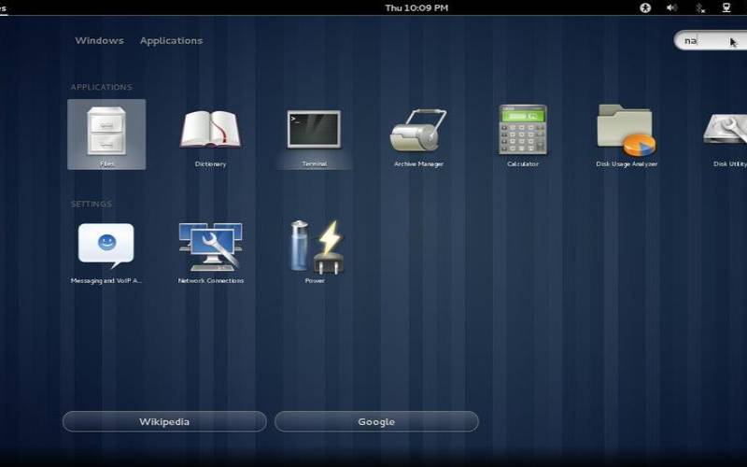
Task: Switch to the Windows view
Action: pos(99,41)
